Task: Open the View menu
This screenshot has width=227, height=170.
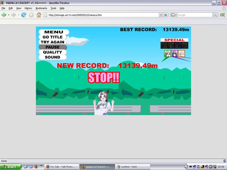Action: (x=18, y=8)
